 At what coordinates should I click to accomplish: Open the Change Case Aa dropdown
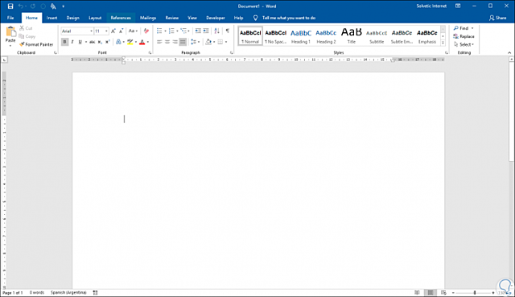coord(133,31)
